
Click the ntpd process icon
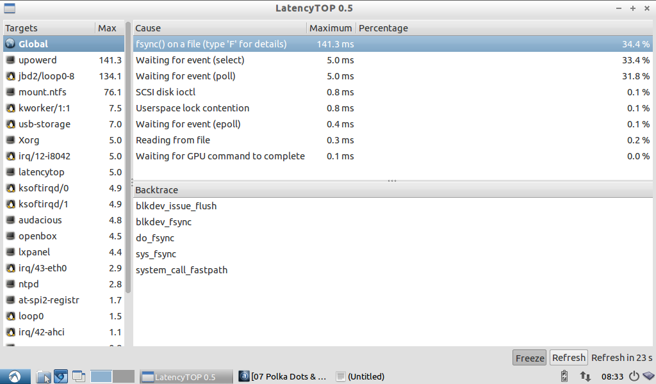[x=10, y=284]
